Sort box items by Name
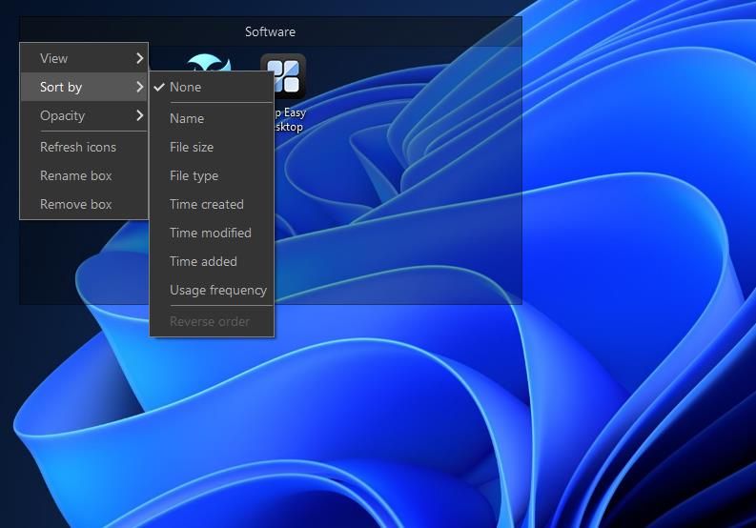The width and height of the screenshot is (756, 528). (x=213, y=118)
